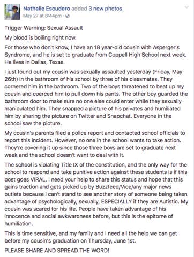Expand the post options chevron menu
Screen dimensions: 194x257
point(186,7)
